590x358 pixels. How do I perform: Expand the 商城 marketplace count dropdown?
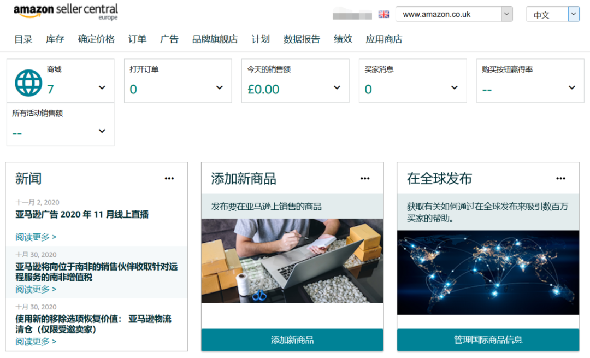point(102,87)
